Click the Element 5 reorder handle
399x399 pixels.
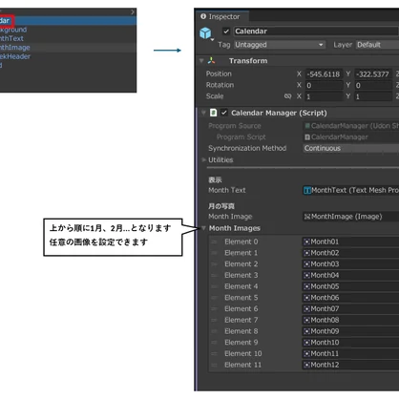tap(214, 298)
